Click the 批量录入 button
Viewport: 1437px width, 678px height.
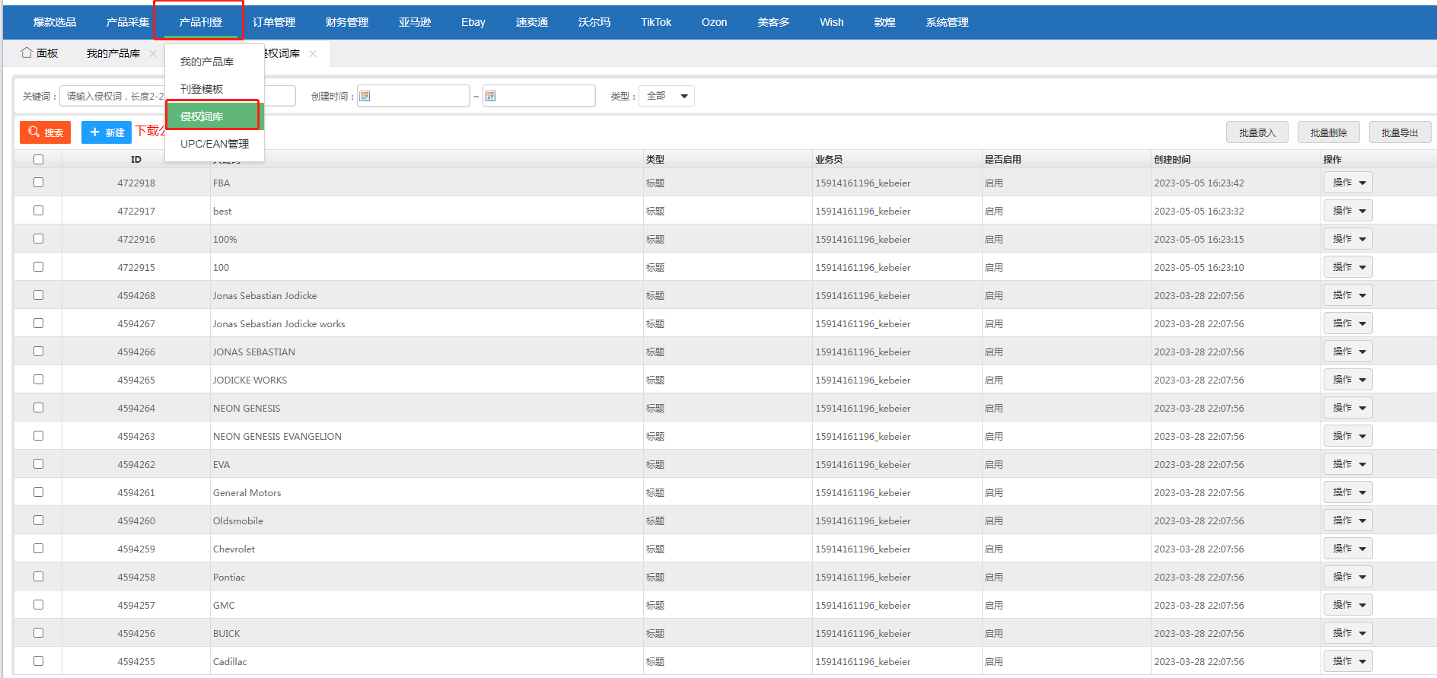click(x=1257, y=132)
